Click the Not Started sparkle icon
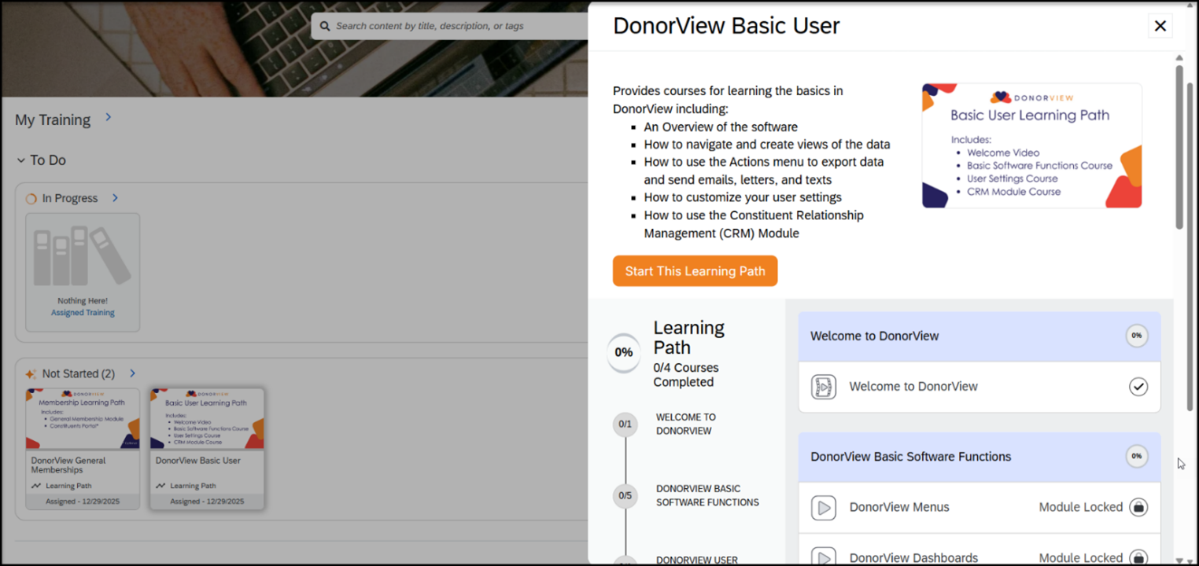Screen dimensions: 1199x566 [x=31, y=374]
